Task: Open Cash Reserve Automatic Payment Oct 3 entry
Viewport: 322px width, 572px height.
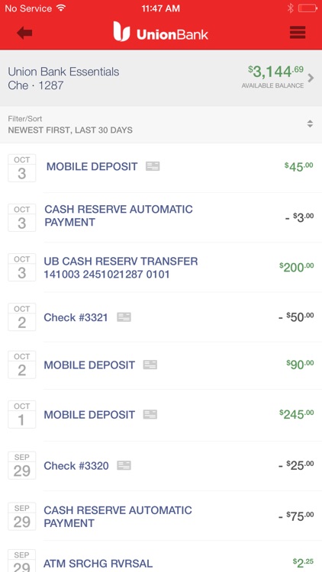Action: click(x=161, y=217)
